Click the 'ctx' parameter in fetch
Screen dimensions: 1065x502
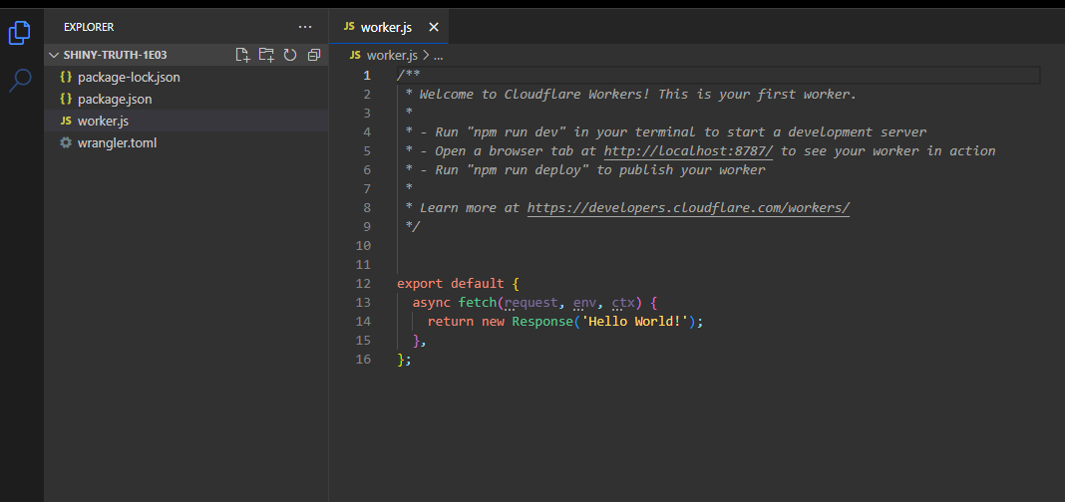(623, 302)
